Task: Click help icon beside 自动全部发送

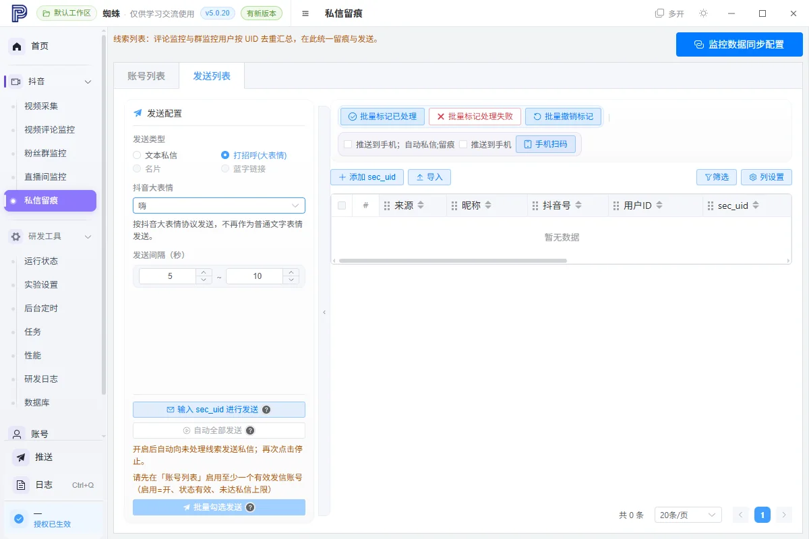Action: (x=250, y=431)
